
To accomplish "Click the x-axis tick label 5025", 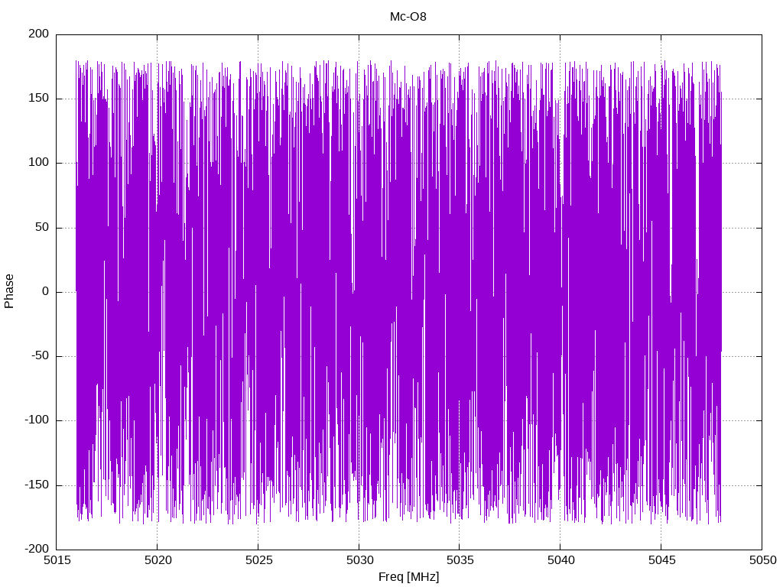I will point(258,560).
